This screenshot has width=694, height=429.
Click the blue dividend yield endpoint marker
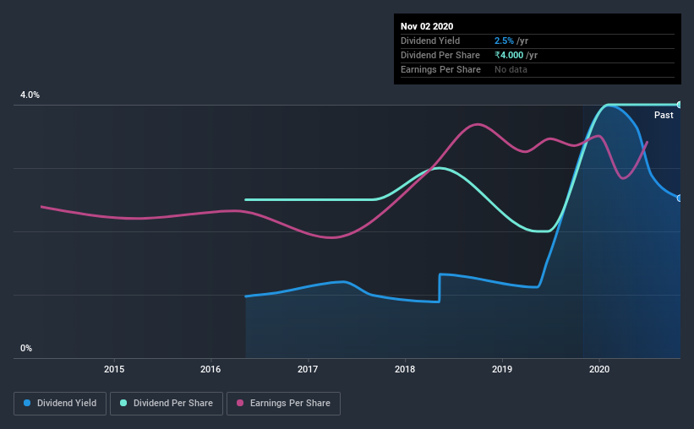679,198
